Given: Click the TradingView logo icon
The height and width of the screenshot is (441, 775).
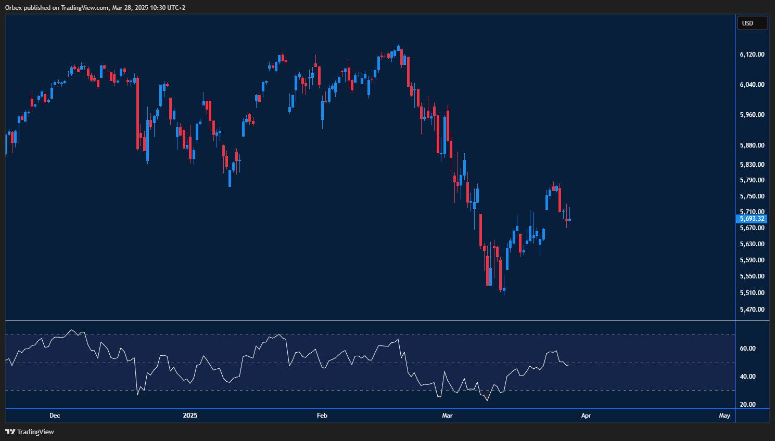Looking at the screenshot, I should (x=10, y=432).
